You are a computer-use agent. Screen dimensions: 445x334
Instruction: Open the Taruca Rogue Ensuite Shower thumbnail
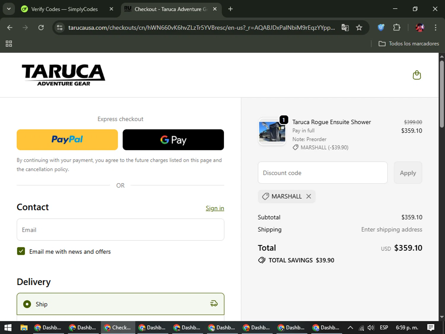272,132
